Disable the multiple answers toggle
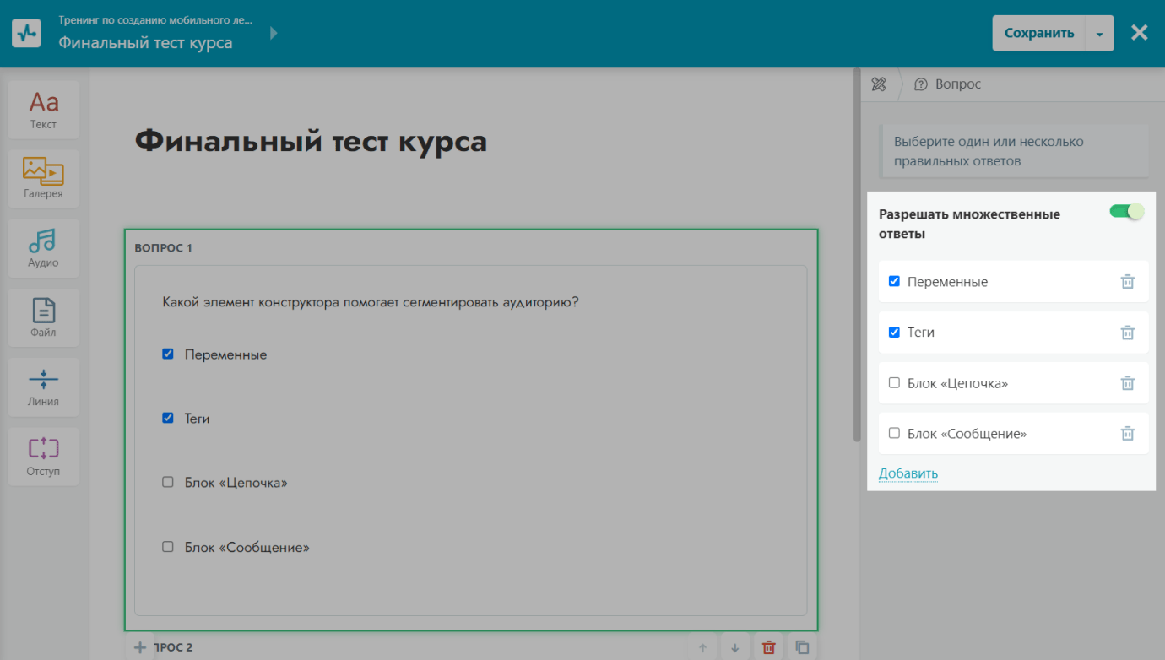Viewport: 1165px width, 660px height. (1126, 212)
